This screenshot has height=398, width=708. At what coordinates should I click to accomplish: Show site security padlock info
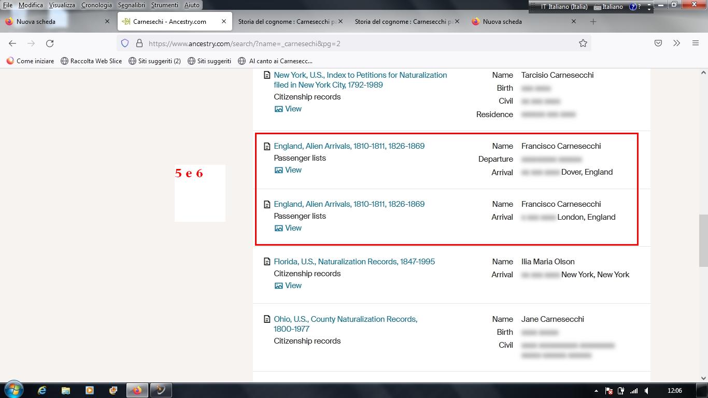139,44
